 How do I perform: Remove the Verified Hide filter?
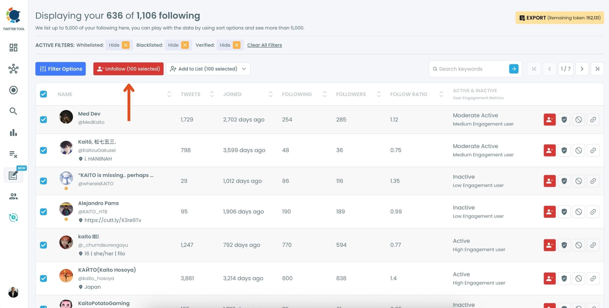[237, 45]
